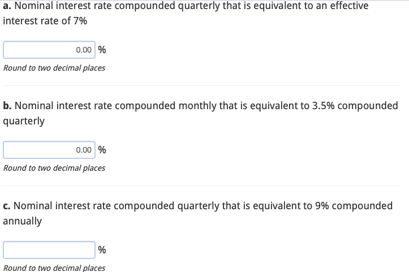The width and height of the screenshot is (409, 272).
Task: Click the '7%' value in question a
Action: pos(80,21)
